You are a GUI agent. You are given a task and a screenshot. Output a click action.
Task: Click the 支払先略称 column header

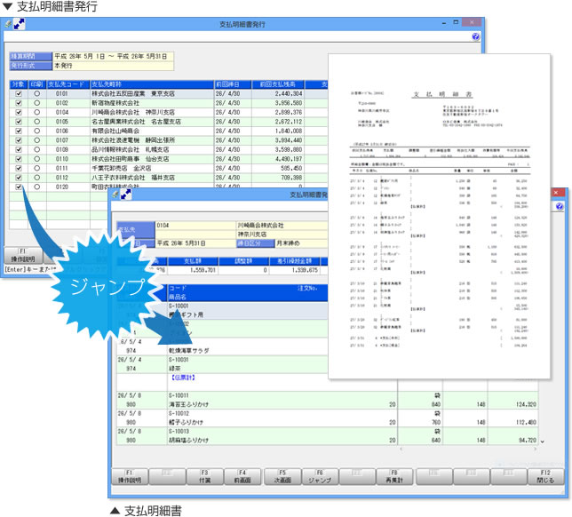(x=152, y=84)
